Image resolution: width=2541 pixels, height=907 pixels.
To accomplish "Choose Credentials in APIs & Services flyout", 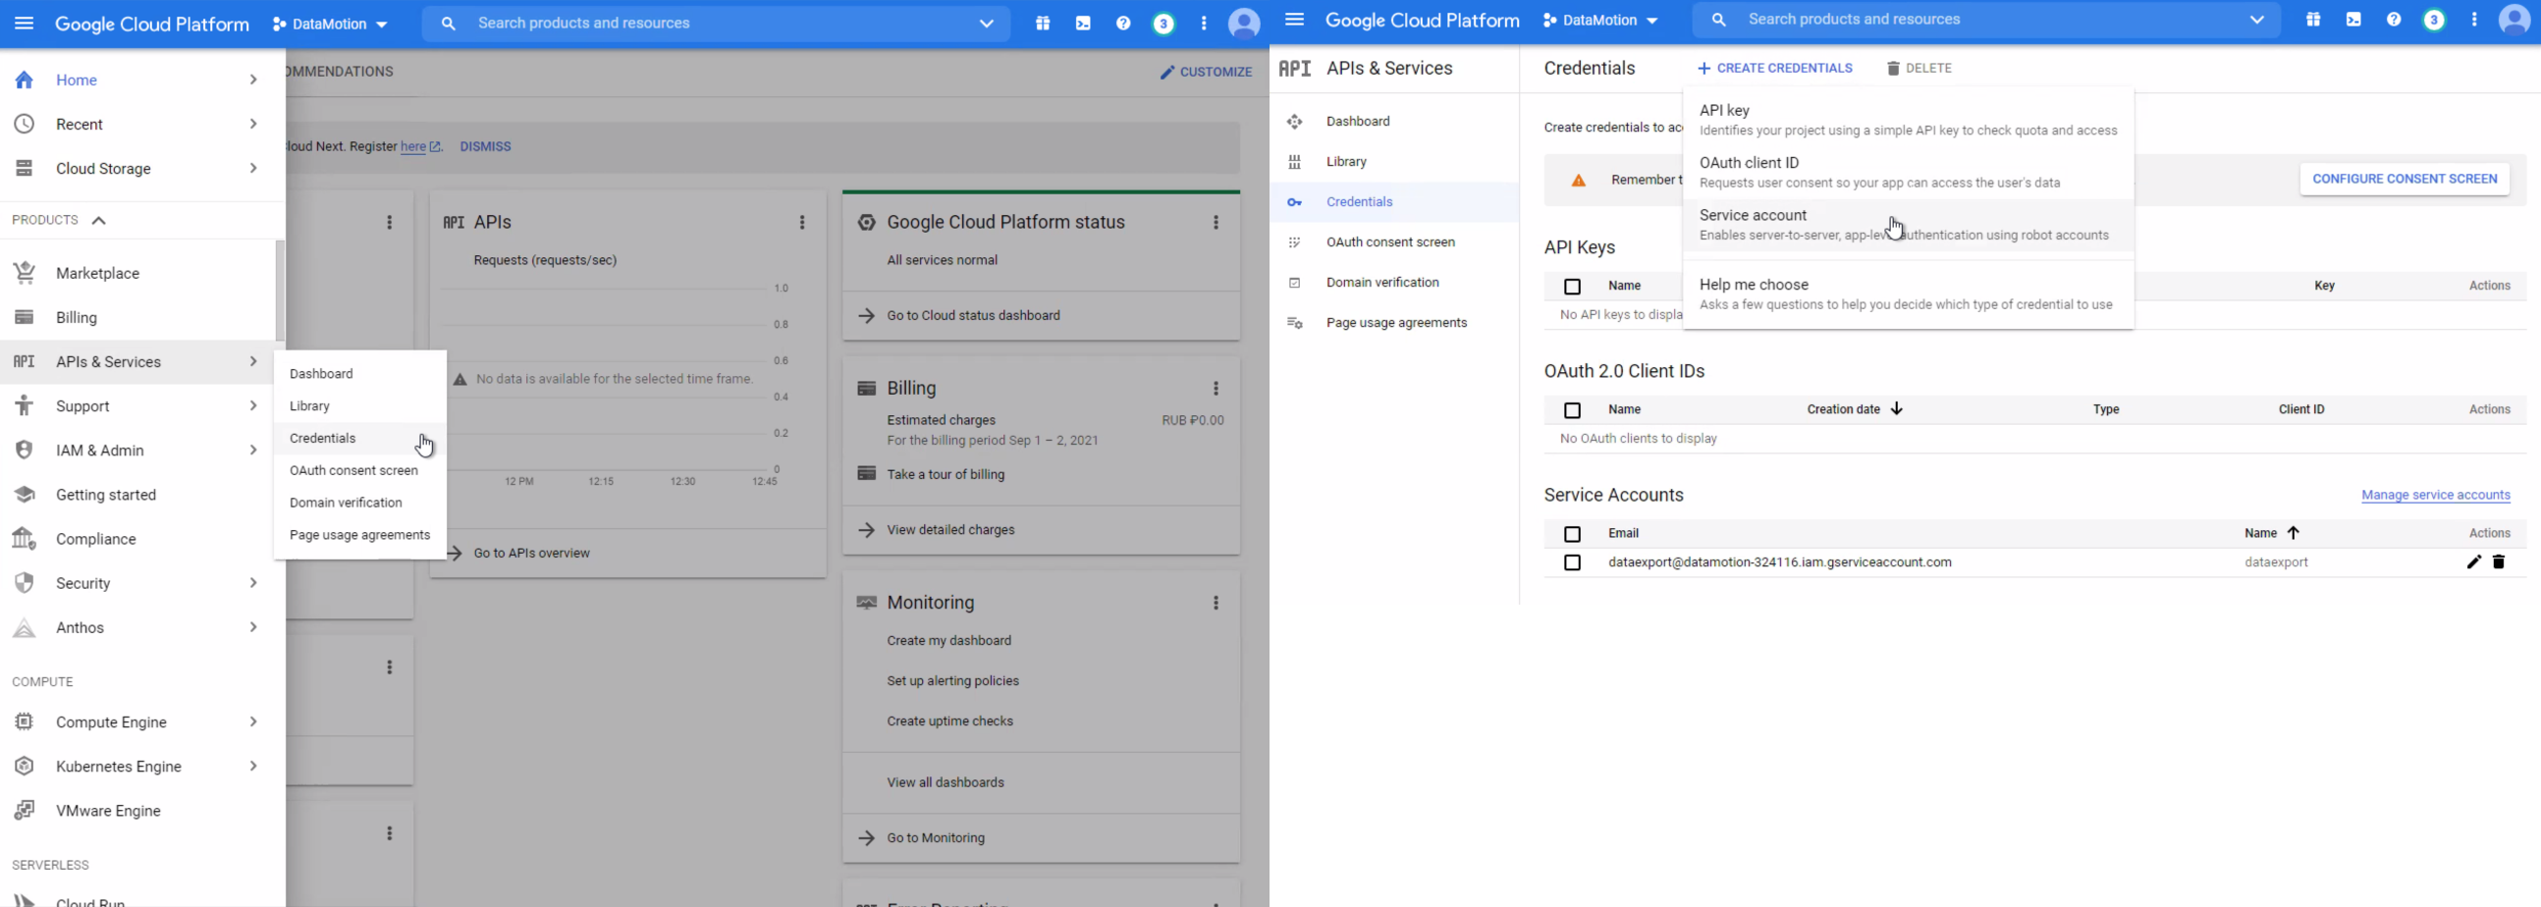I will 360,439.
